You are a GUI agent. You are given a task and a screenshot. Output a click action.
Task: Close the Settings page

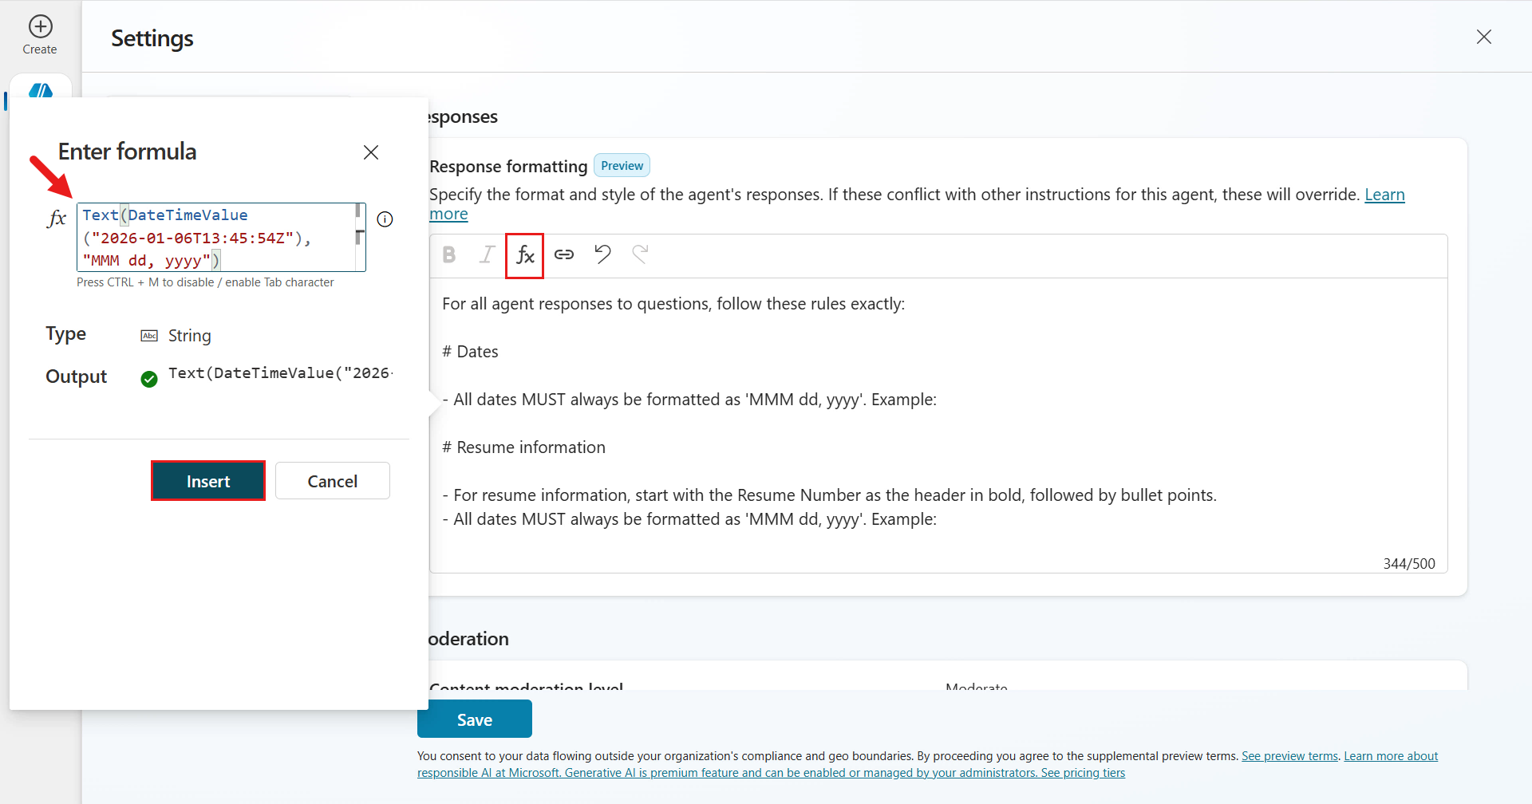point(1483,37)
